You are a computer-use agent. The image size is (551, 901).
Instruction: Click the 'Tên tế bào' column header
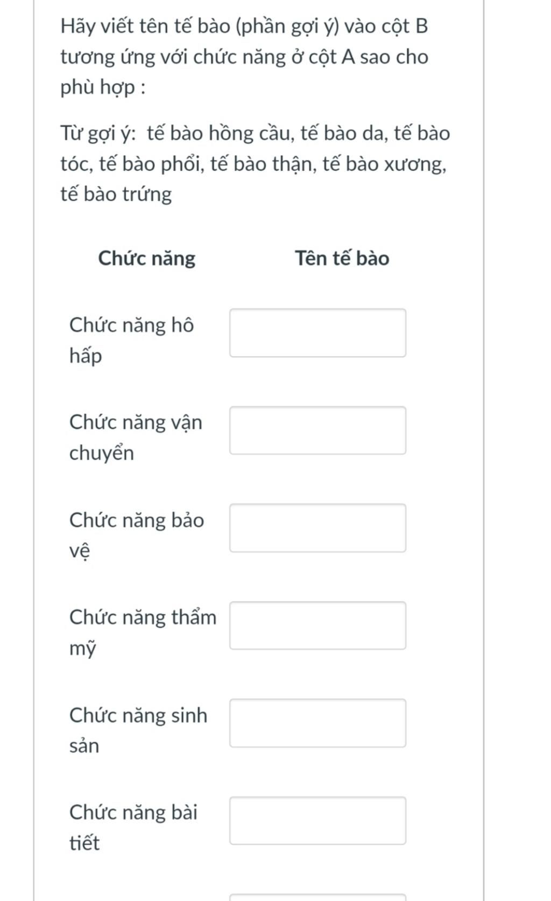(x=342, y=259)
